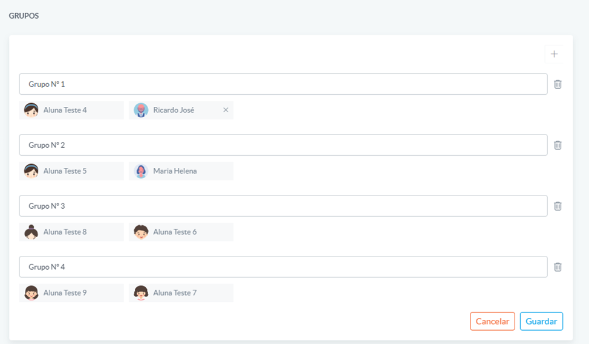Focus the Grupo Nº 2 name field
The height and width of the screenshot is (344, 589).
pyautogui.click(x=283, y=145)
